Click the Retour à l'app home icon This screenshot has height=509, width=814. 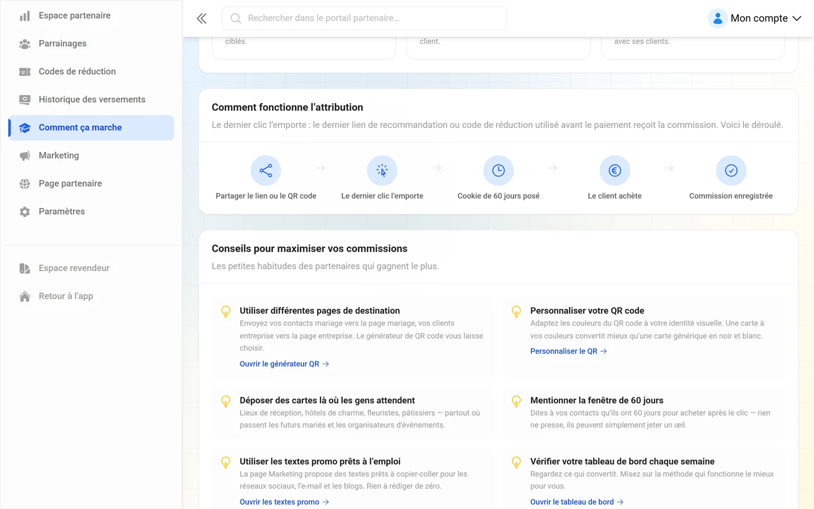25,296
